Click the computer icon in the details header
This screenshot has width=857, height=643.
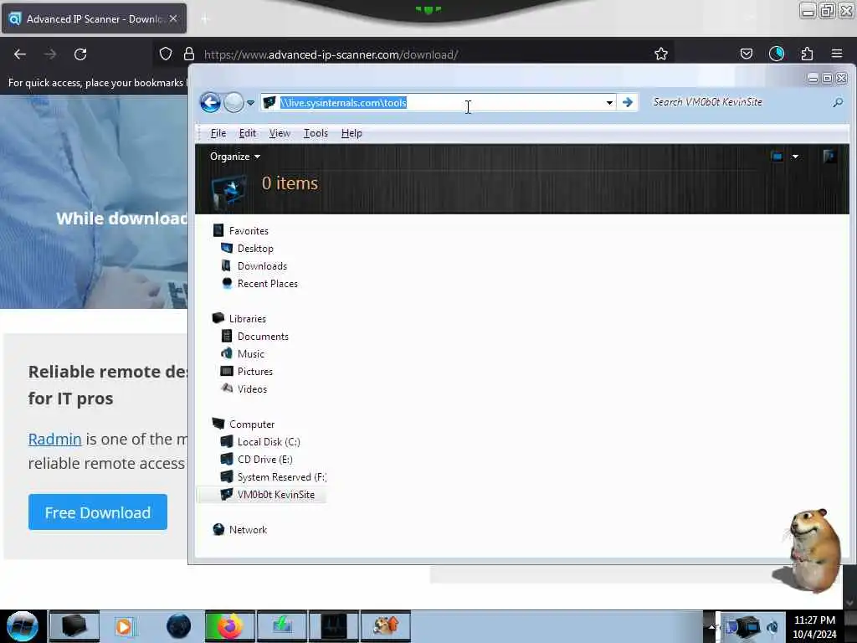pos(228,192)
